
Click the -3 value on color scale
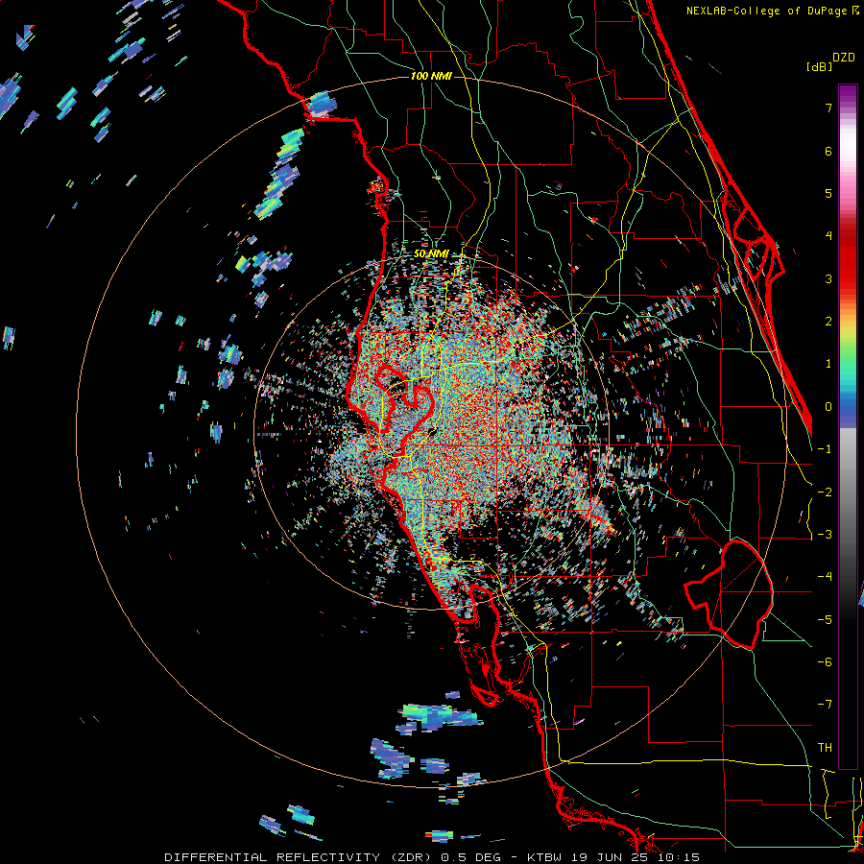tap(825, 535)
